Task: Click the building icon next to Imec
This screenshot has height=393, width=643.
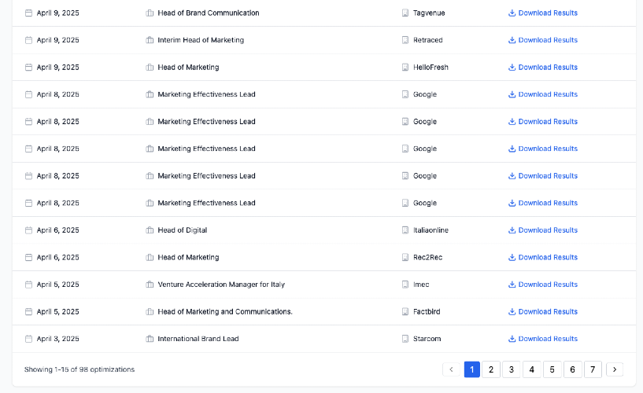Action: pyautogui.click(x=405, y=285)
